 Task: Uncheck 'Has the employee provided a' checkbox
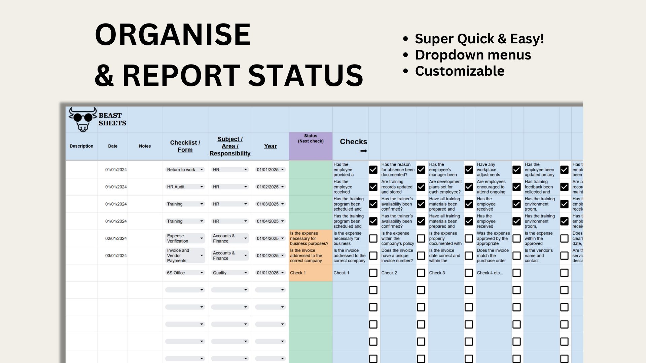tap(373, 170)
